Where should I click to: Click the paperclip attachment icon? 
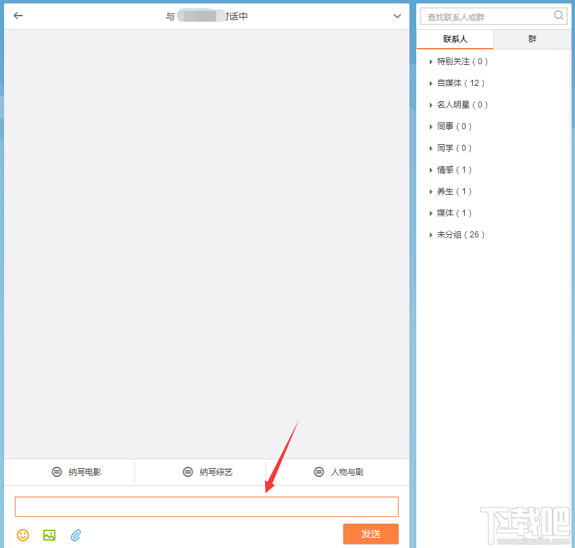76,534
